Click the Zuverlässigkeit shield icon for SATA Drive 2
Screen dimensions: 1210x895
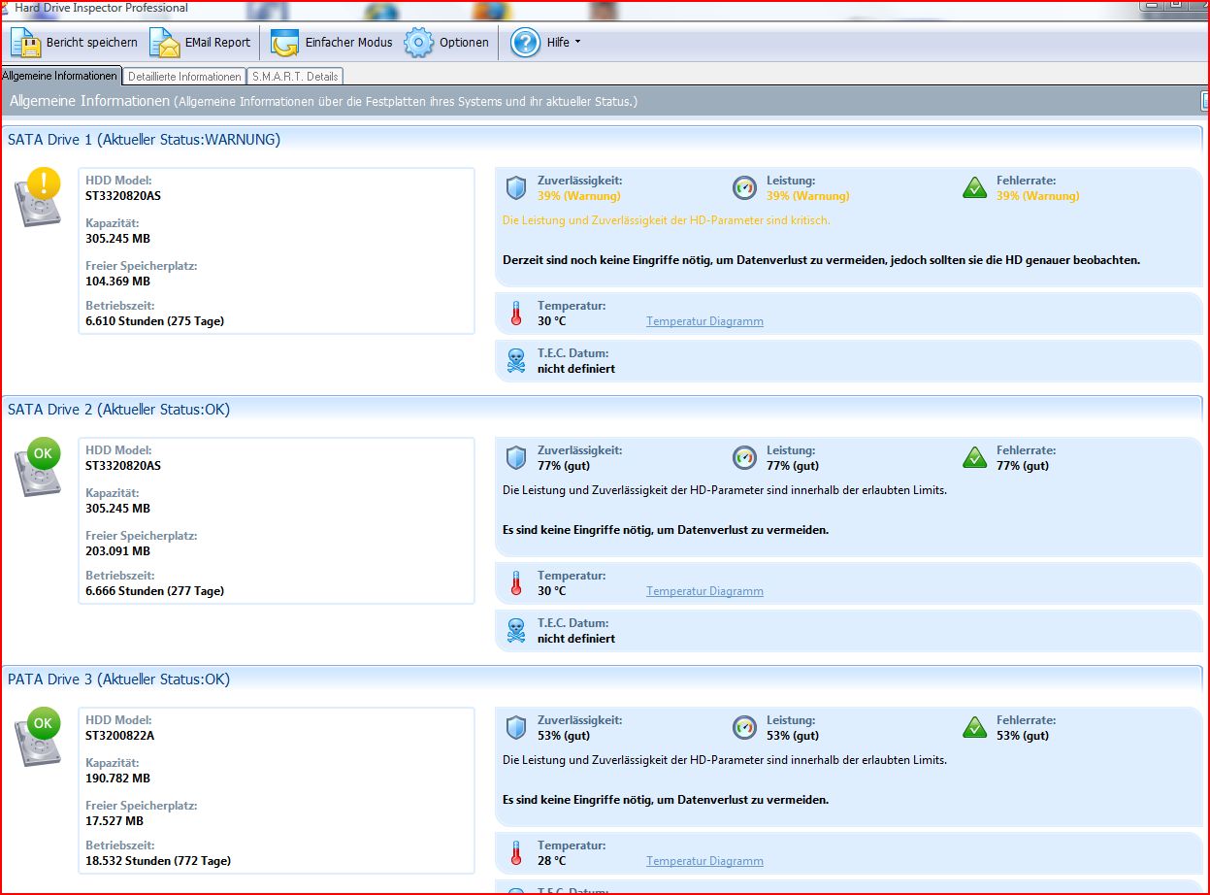[516, 457]
